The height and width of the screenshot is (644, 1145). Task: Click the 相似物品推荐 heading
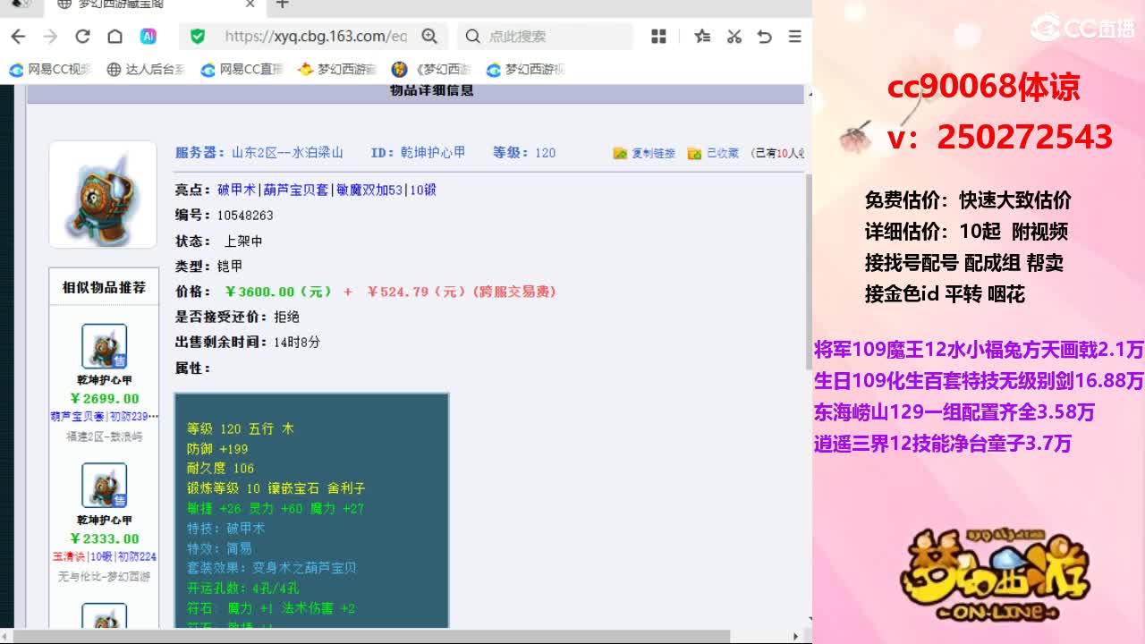click(x=104, y=287)
